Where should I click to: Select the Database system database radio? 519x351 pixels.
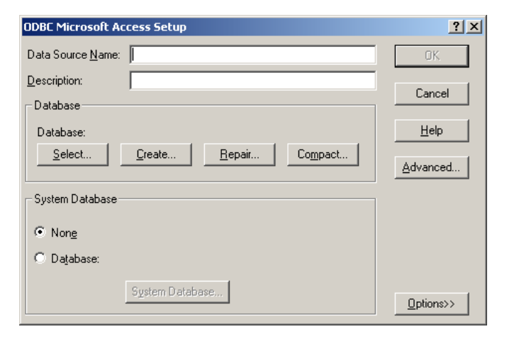(x=40, y=258)
